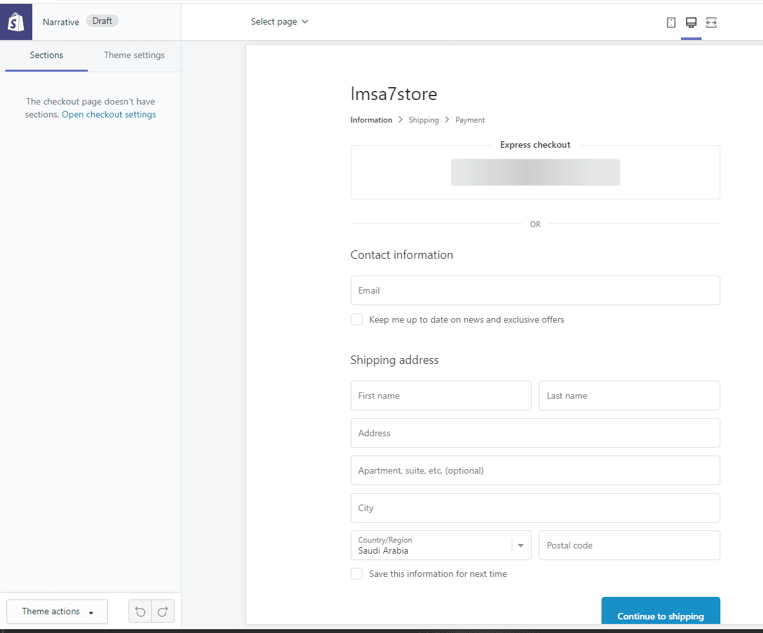This screenshot has height=633, width=763.
Task: Switch to fullscreen width preview icon
Action: point(711,23)
